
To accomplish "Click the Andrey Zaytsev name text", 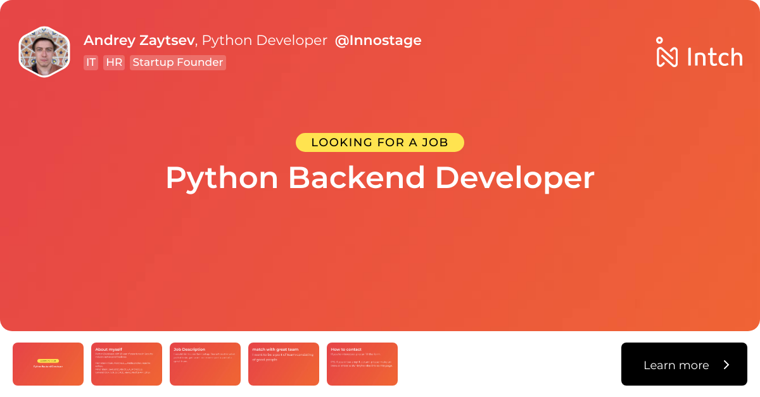I will point(139,40).
